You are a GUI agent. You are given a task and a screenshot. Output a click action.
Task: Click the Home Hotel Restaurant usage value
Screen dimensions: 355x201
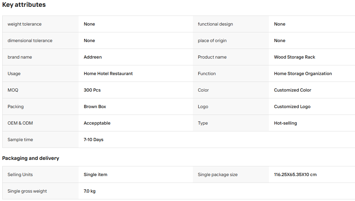108,73
